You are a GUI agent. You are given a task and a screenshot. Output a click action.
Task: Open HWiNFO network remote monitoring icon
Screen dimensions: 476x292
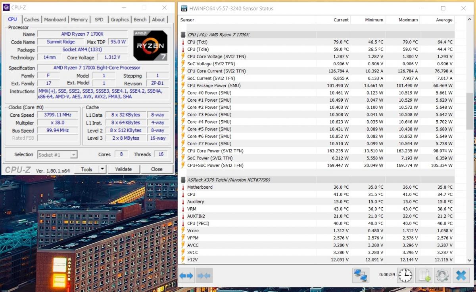pyautogui.click(x=361, y=275)
